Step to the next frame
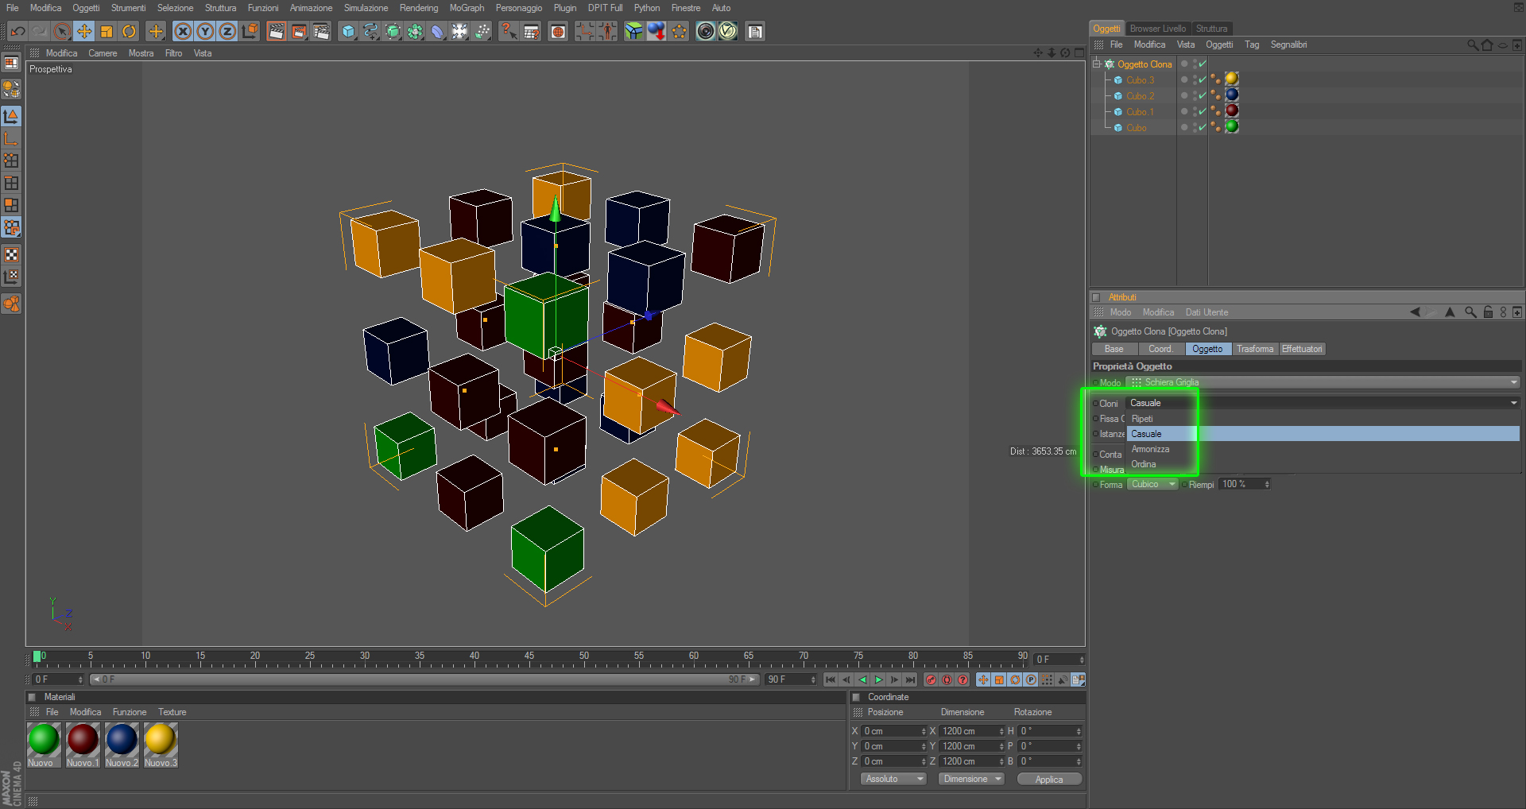 [x=894, y=679]
